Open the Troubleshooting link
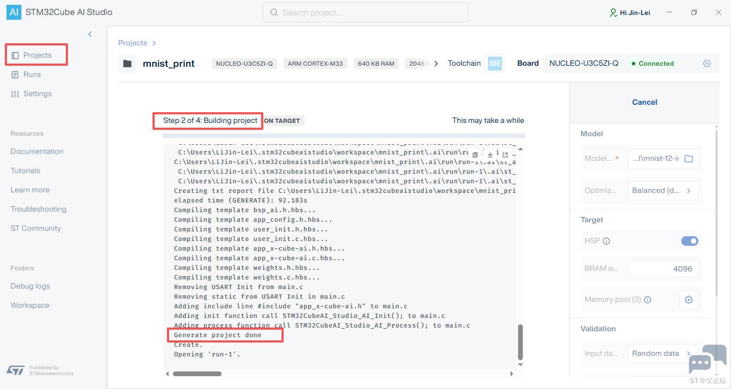Image resolution: width=731 pixels, height=389 pixels. (x=39, y=209)
